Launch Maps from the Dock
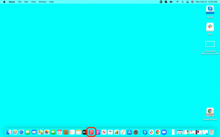Screen dimensions: 220x137 40,132
